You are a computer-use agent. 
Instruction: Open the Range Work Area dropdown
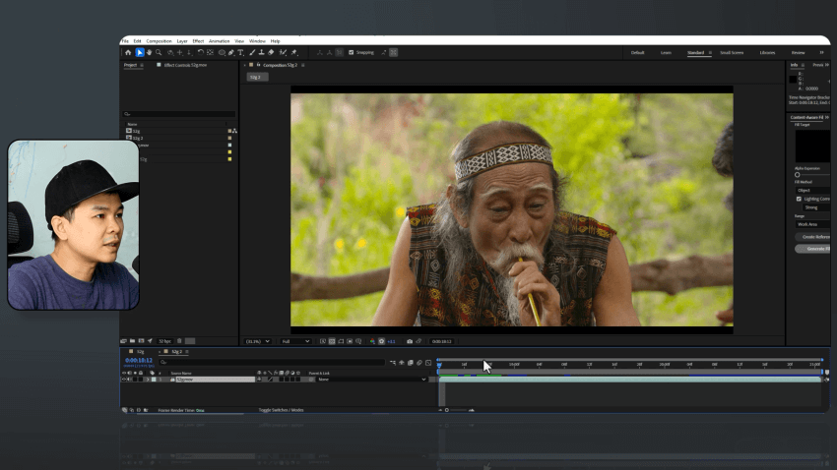[x=813, y=224]
